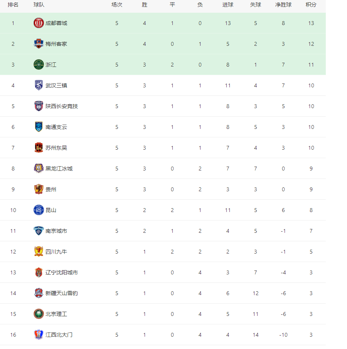
Task: Click the 新疆天山雪豹 team name
Action: coord(62,293)
